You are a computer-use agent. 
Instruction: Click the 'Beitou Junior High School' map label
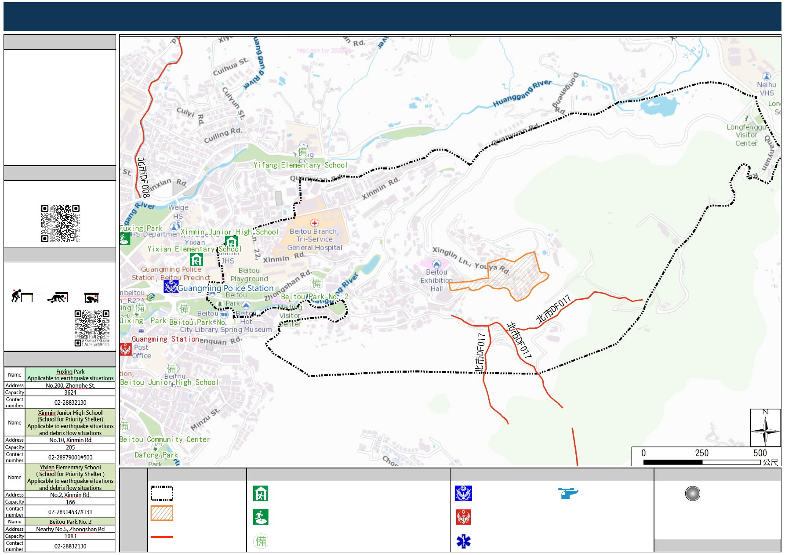click(x=169, y=382)
